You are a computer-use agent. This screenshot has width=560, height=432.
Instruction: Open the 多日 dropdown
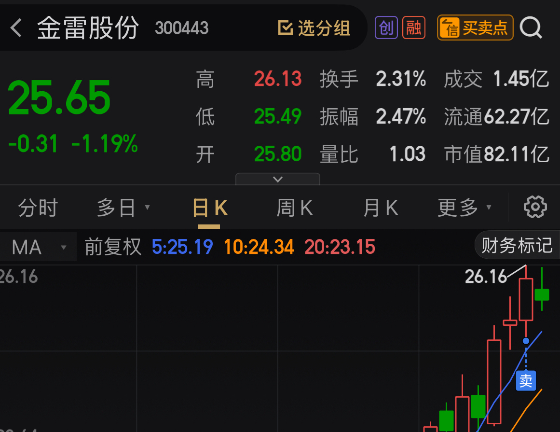[123, 208]
